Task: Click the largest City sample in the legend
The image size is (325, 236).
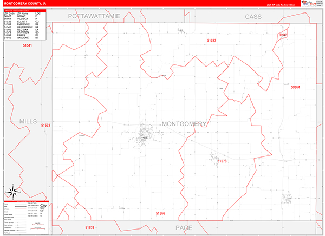Action: coord(43,206)
